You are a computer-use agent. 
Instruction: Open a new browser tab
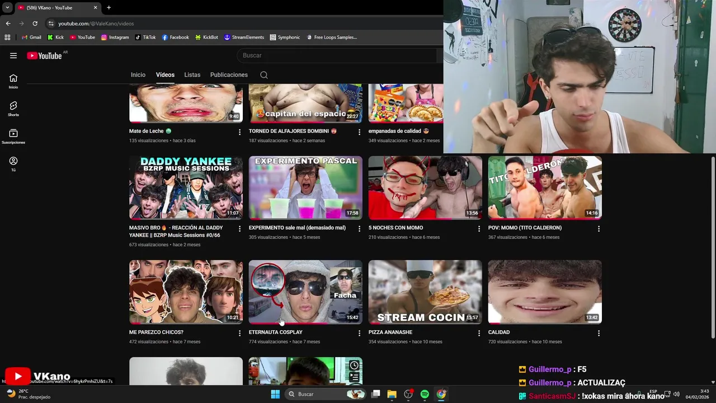pos(109,8)
